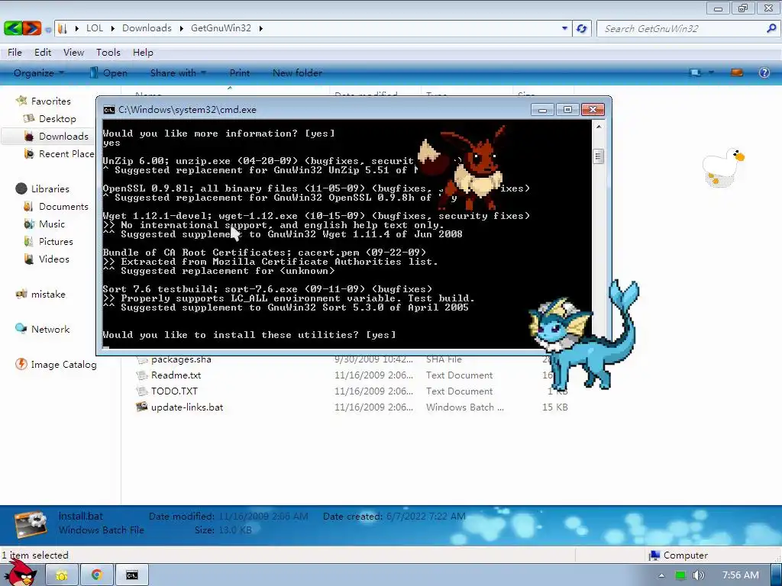Click the cmd scrollbar up arrow
782x586 pixels.
click(x=599, y=127)
